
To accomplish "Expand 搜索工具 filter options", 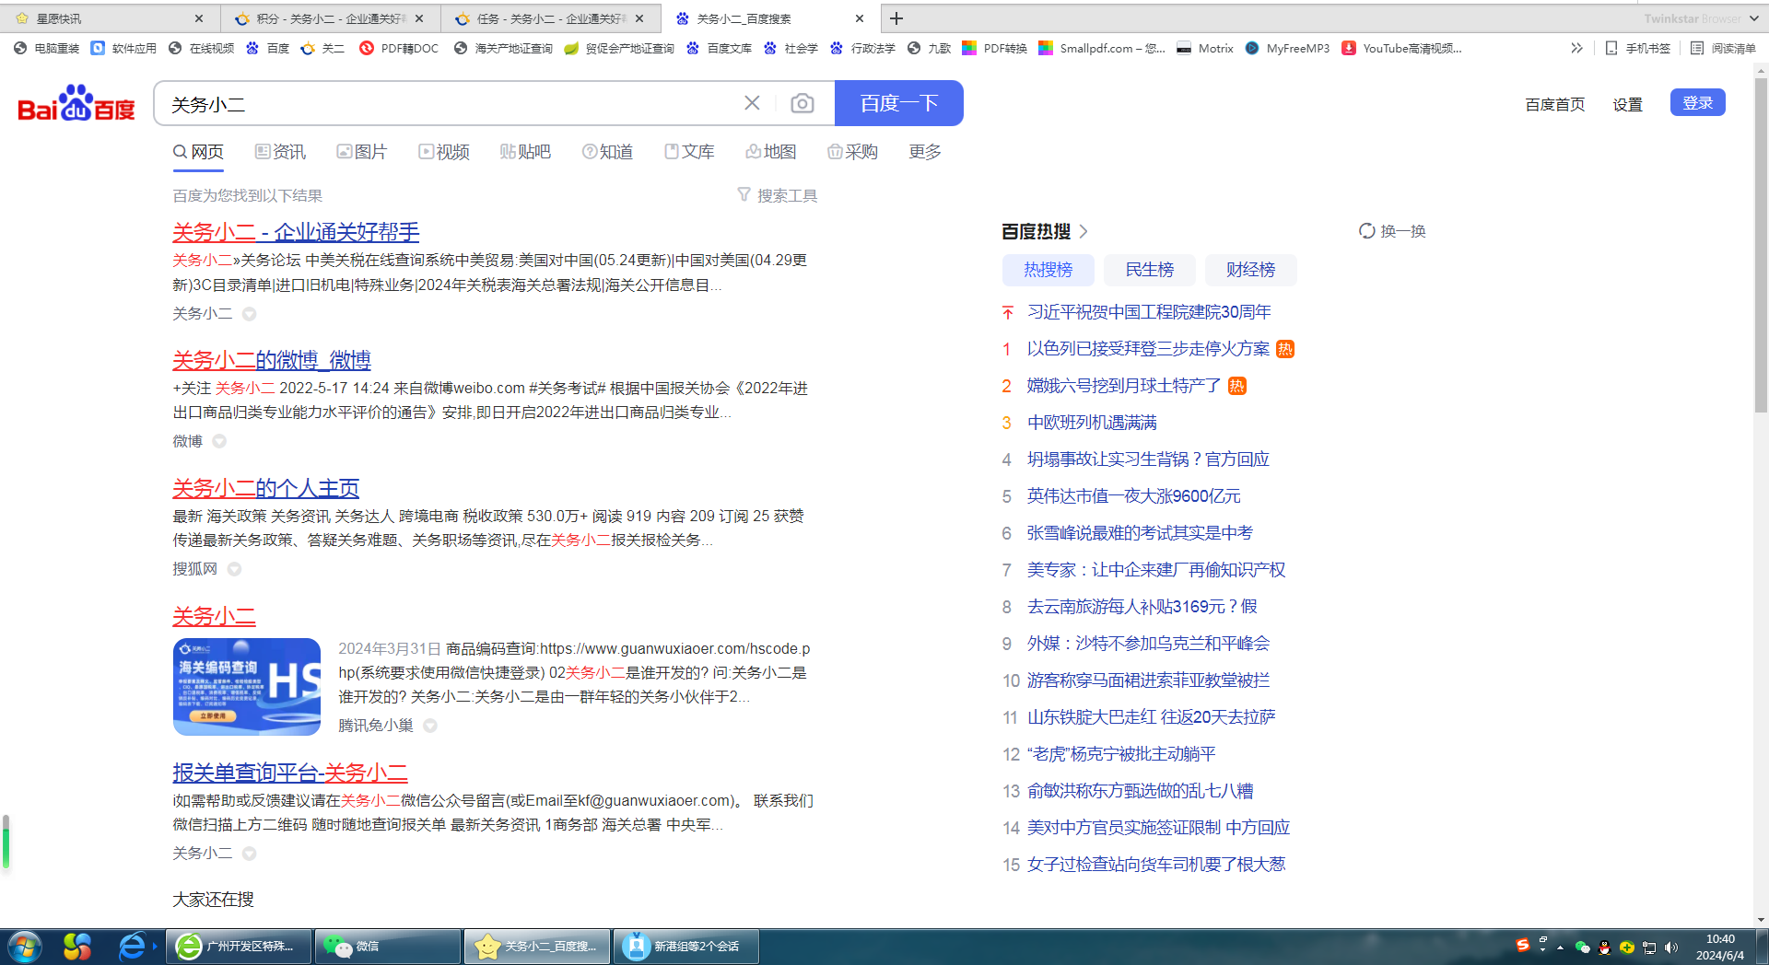I will [x=778, y=195].
